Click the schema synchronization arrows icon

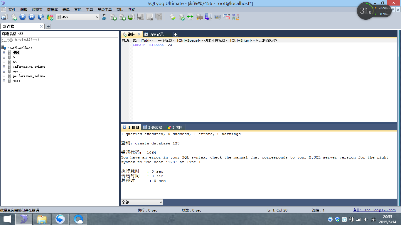tap(190, 17)
